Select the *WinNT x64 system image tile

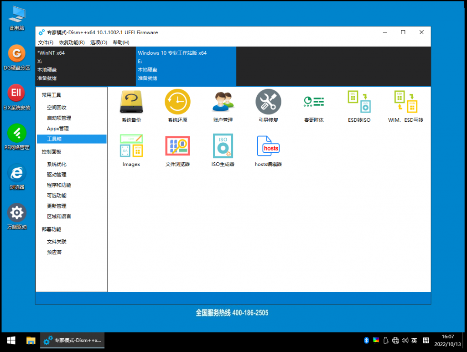(86, 66)
